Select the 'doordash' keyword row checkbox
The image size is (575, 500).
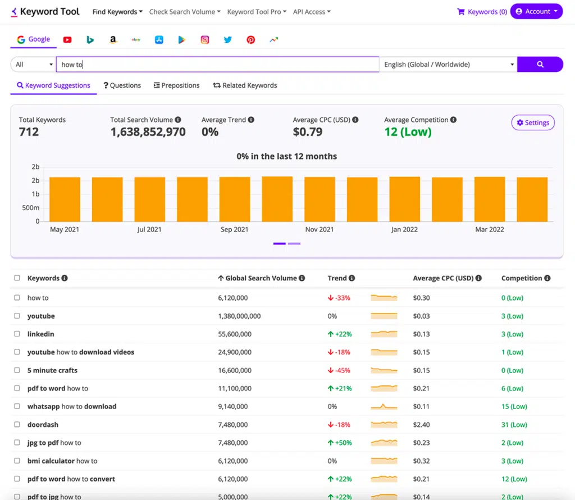coord(17,424)
